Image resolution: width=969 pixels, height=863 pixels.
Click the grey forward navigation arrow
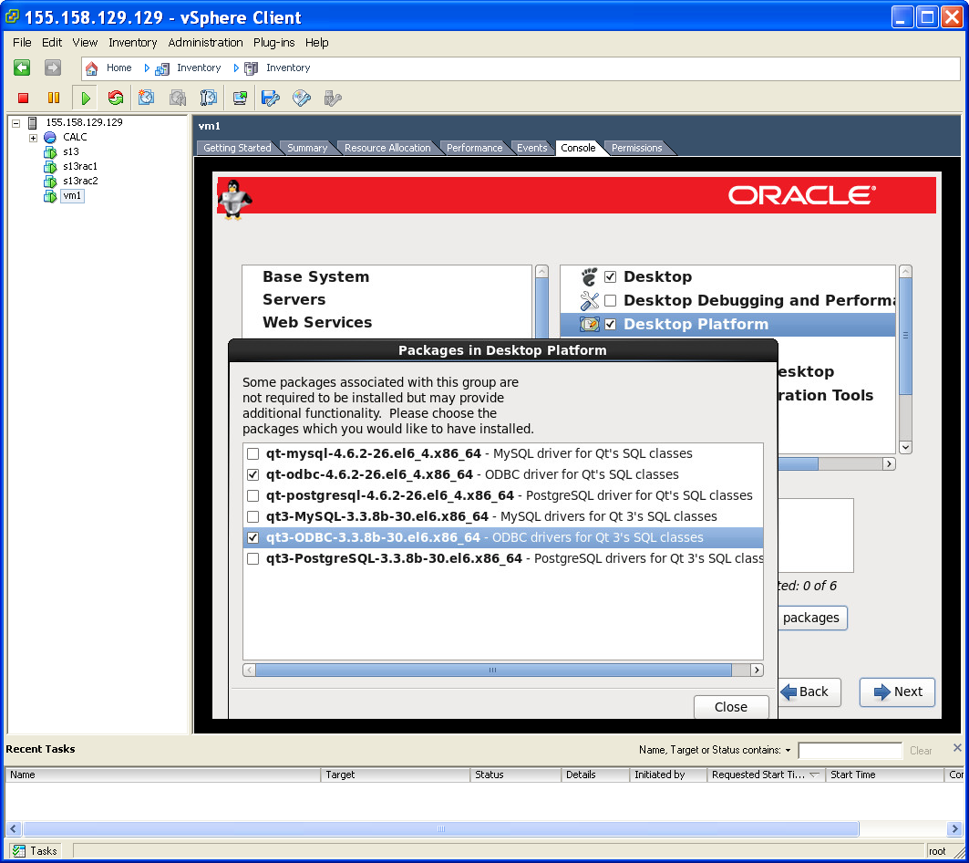(53, 68)
